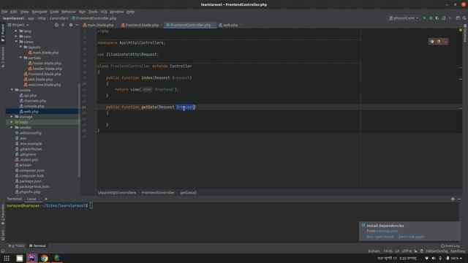Open terminal panel settings gear
The width and height of the screenshot is (468, 263).
pos(453,199)
